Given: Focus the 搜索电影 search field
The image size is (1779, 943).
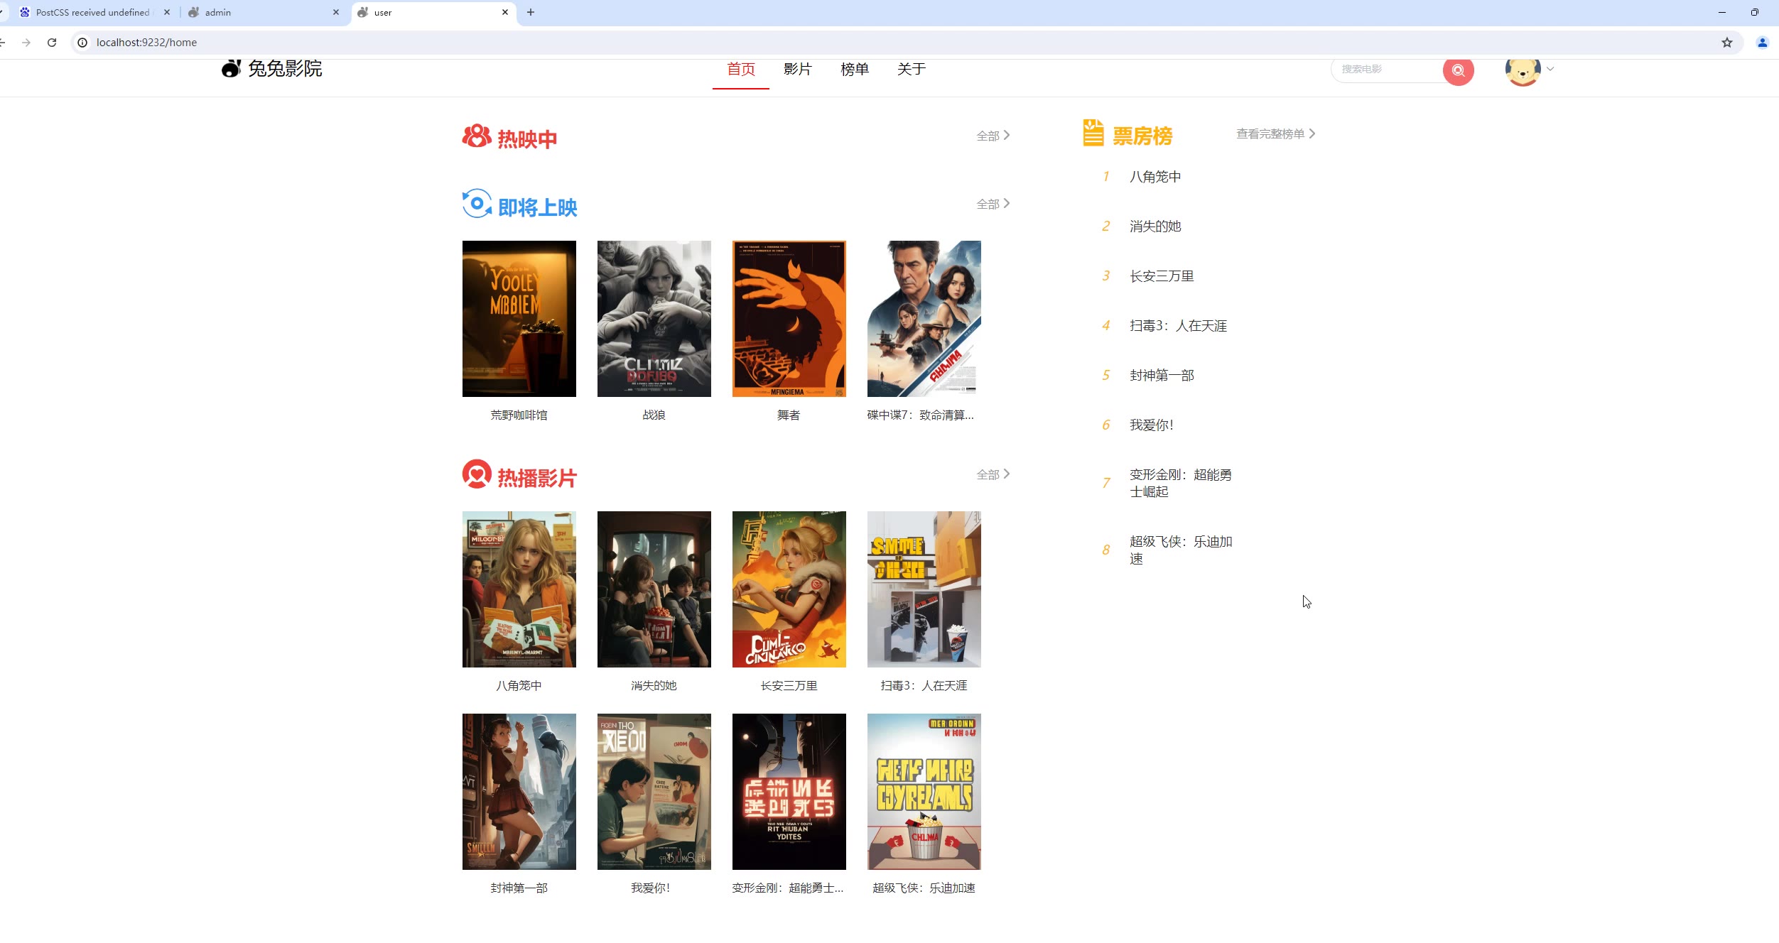Looking at the screenshot, I should 1388,70.
